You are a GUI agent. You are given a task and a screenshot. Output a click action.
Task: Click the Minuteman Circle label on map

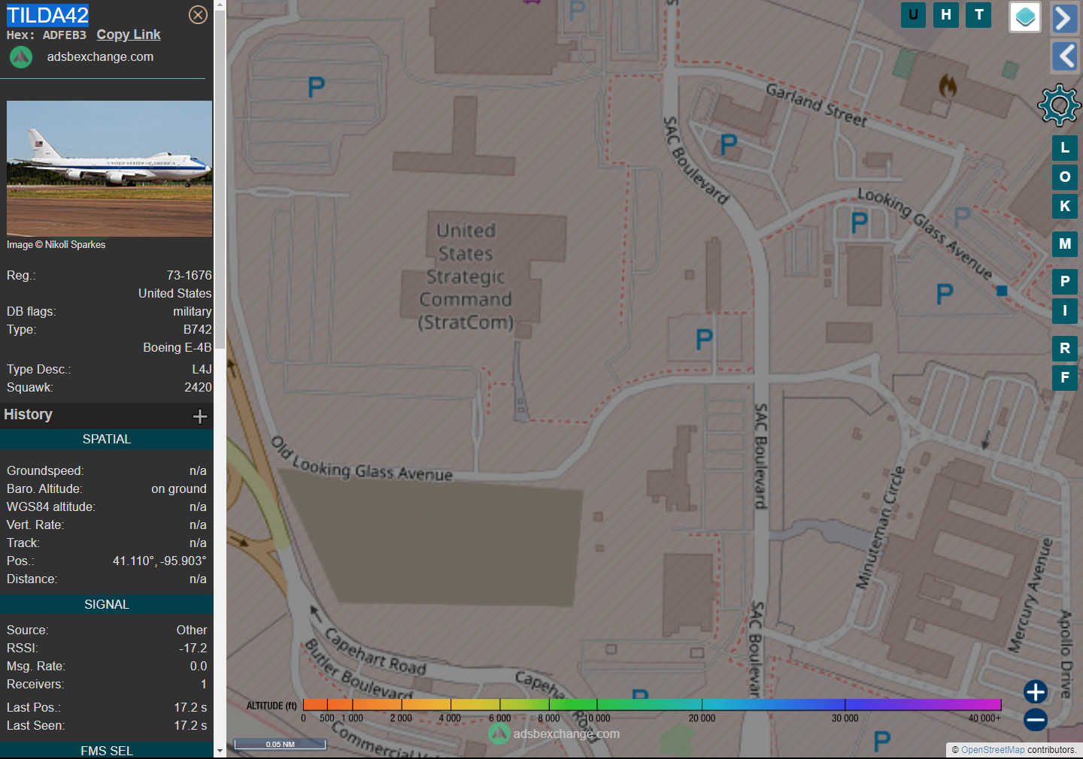click(880, 528)
